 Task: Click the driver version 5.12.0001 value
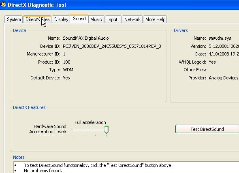224,46
